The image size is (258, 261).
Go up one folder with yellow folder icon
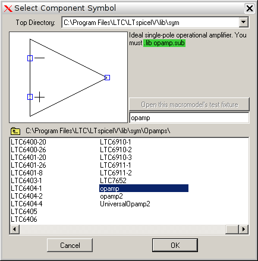pyautogui.click(x=15, y=131)
